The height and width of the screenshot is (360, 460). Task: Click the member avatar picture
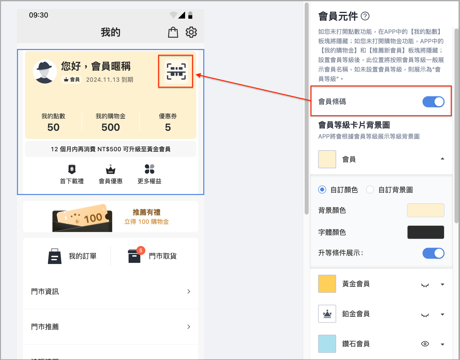(x=45, y=71)
